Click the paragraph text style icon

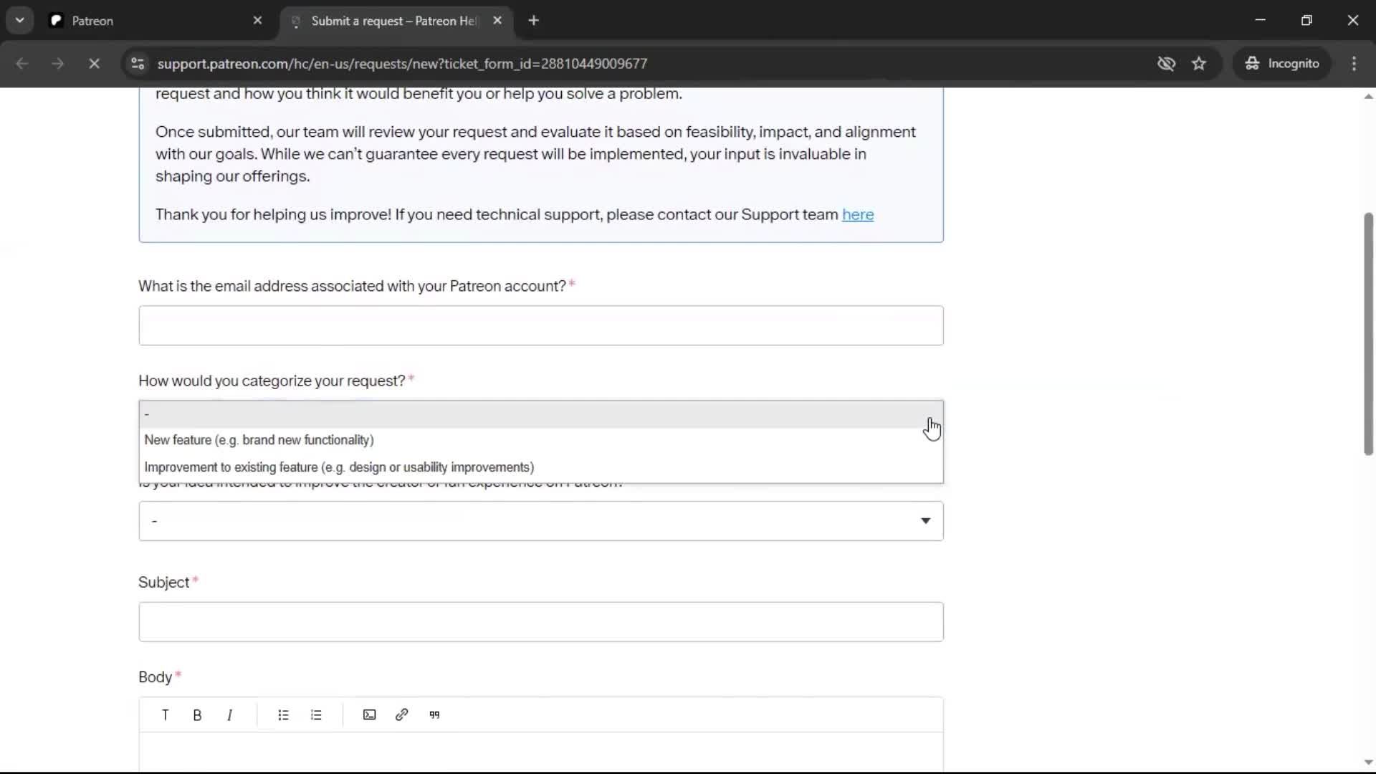[x=165, y=715]
